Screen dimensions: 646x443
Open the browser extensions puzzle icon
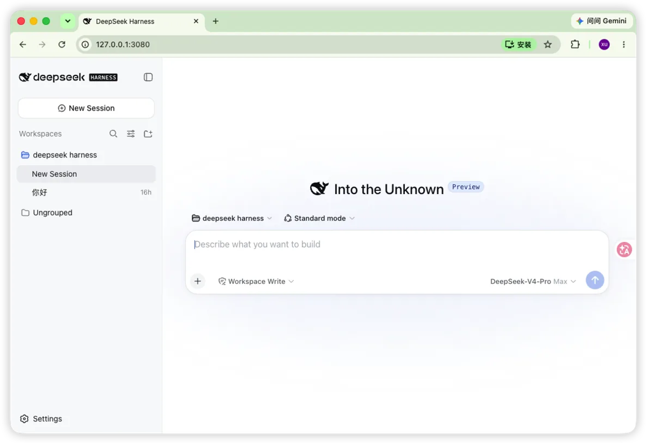tap(575, 44)
